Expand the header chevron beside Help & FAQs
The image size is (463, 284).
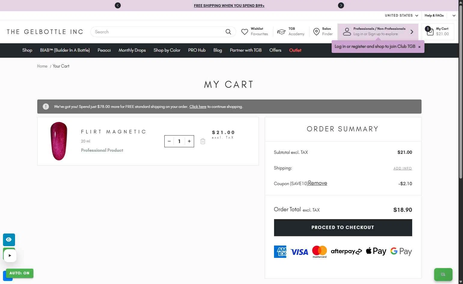click(x=454, y=16)
